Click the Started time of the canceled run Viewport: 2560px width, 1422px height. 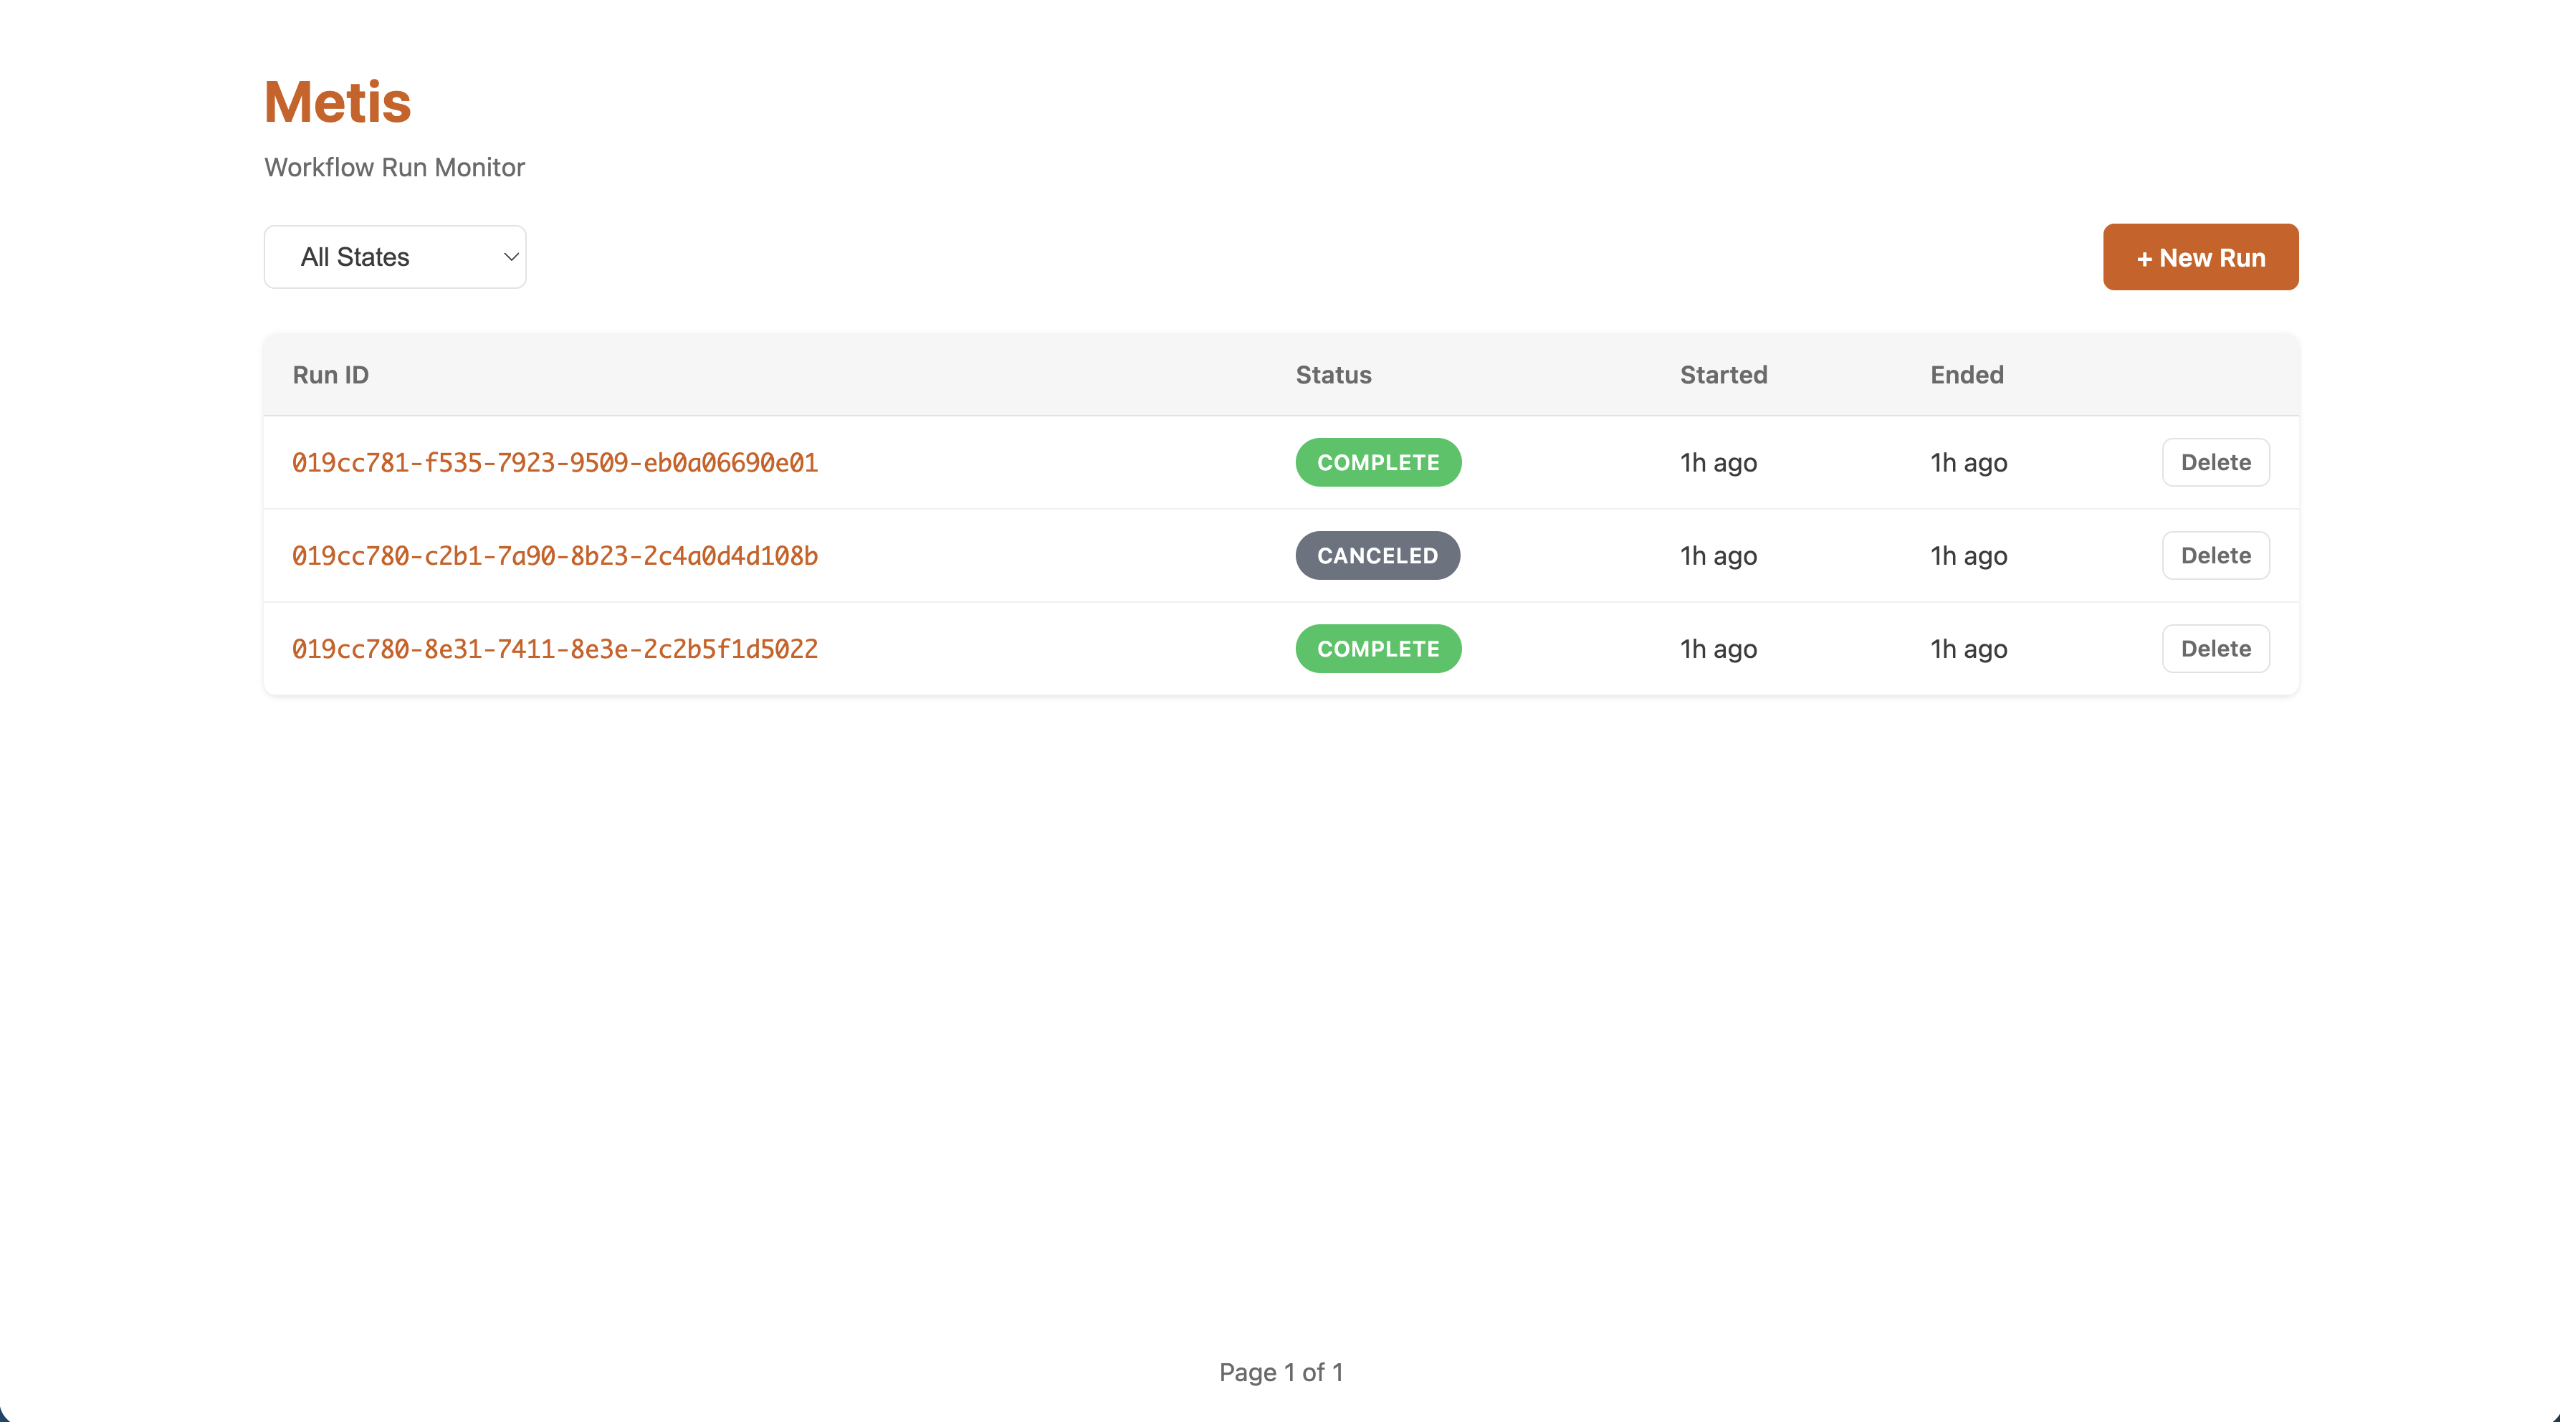point(1717,556)
